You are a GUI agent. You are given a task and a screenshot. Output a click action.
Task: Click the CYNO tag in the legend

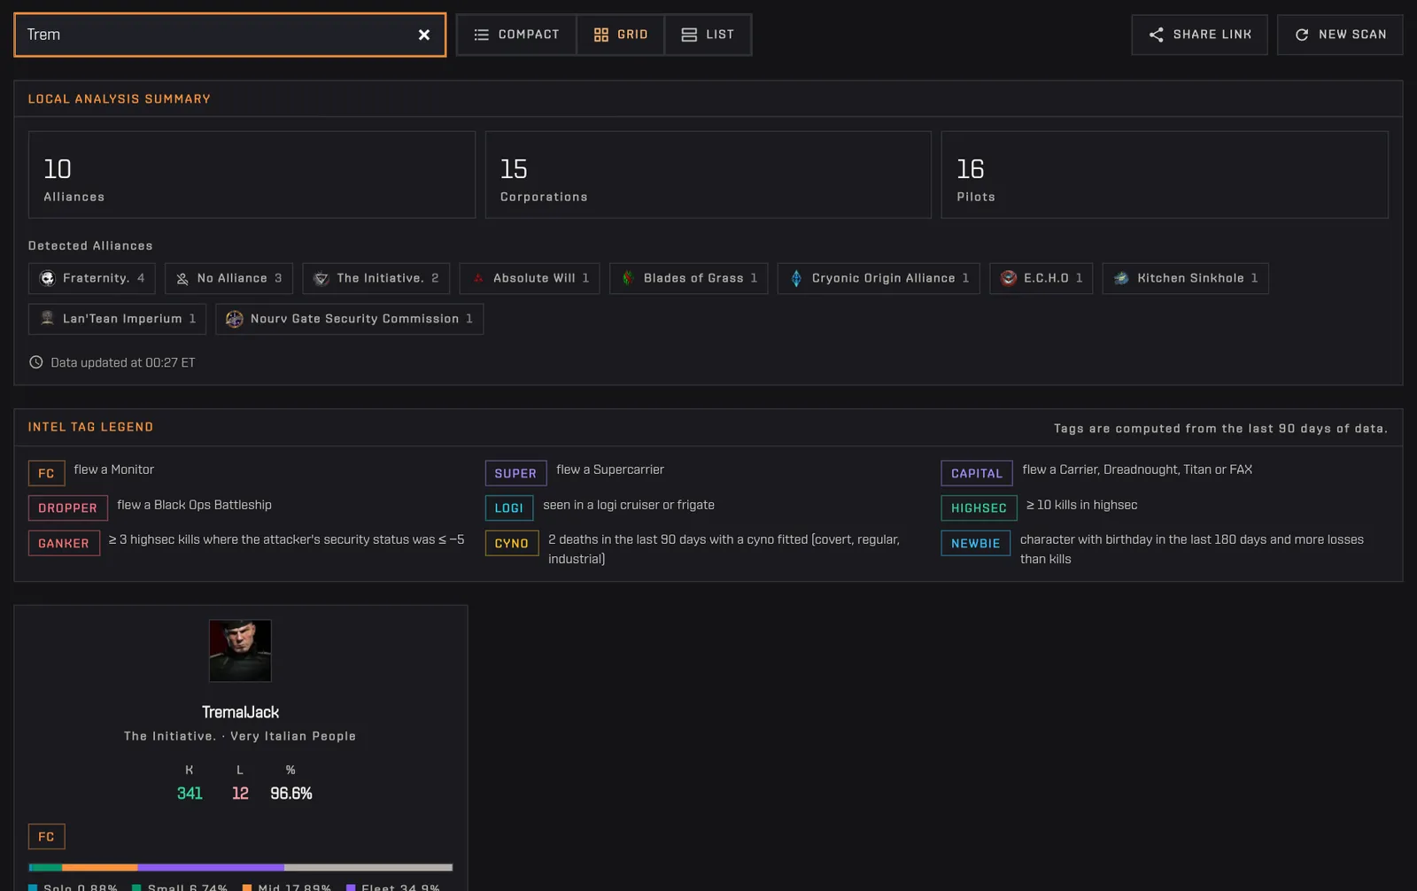point(512,544)
